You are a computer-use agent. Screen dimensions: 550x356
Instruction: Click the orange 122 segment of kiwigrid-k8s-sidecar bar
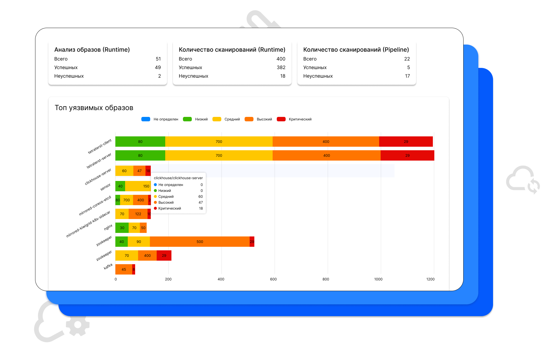click(138, 214)
